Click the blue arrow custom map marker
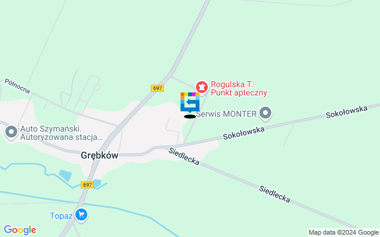Screen dimensions: 380x237 click(x=190, y=103)
